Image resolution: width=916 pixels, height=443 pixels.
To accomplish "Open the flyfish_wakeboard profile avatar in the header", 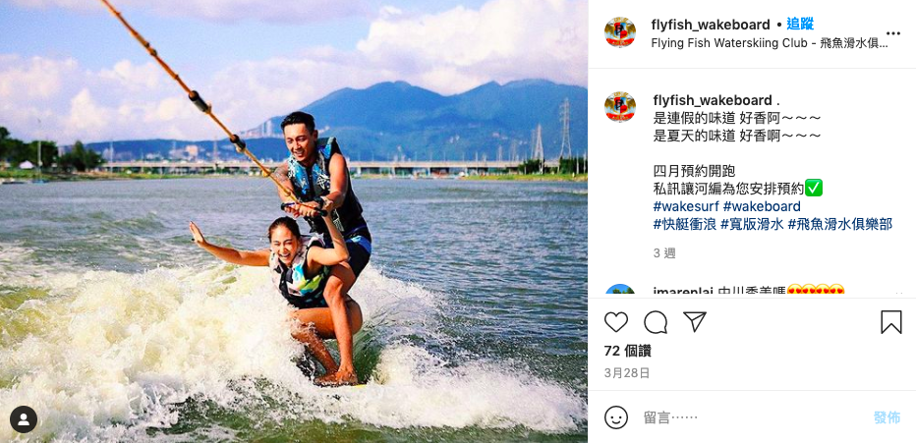I will pos(620,32).
